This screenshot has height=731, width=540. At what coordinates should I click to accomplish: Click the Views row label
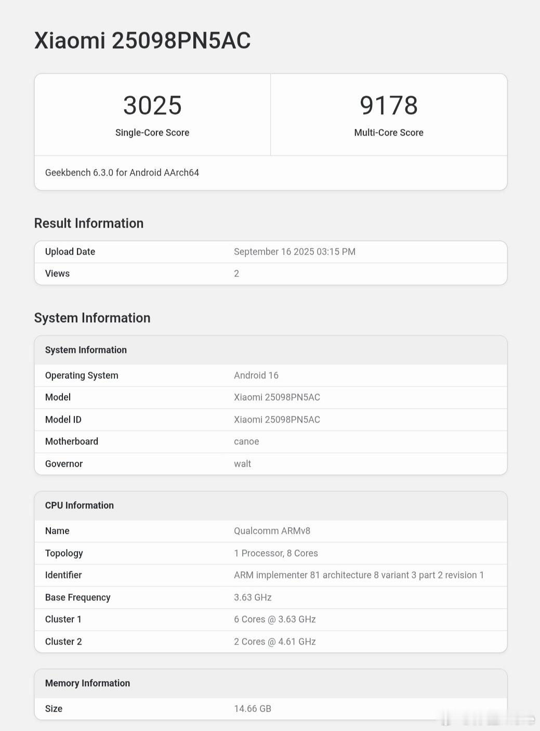tap(57, 273)
